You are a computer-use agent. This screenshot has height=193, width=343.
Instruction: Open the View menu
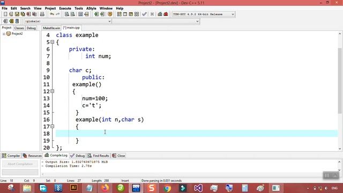click(38, 9)
